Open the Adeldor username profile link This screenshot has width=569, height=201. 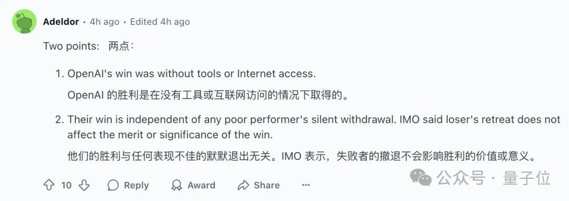[x=61, y=22]
